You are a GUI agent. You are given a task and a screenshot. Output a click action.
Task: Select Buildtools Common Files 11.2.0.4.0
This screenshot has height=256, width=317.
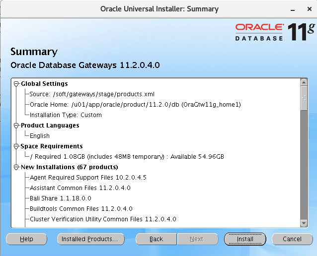pyautogui.click(x=81, y=209)
